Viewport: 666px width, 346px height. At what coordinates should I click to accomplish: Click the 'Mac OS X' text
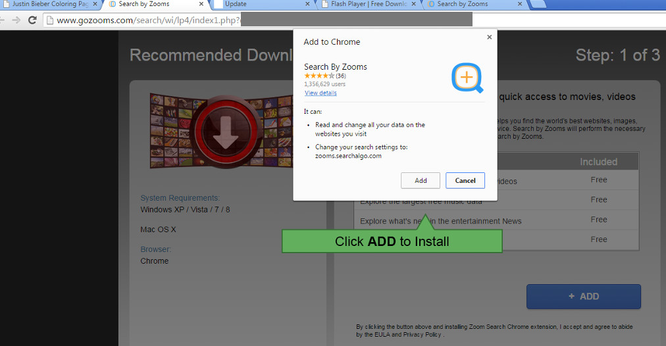click(x=158, y=230)
